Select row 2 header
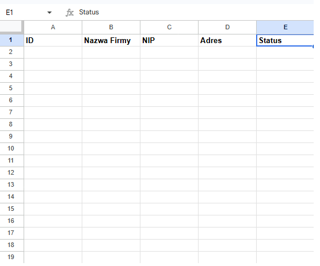This screenshot has height=266, width=320. (x=12, y=52)
